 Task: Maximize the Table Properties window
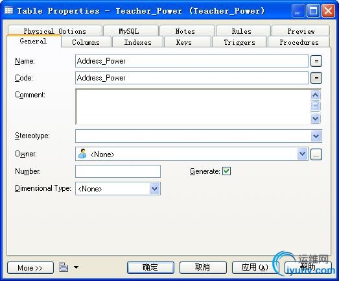pos(313,10)
